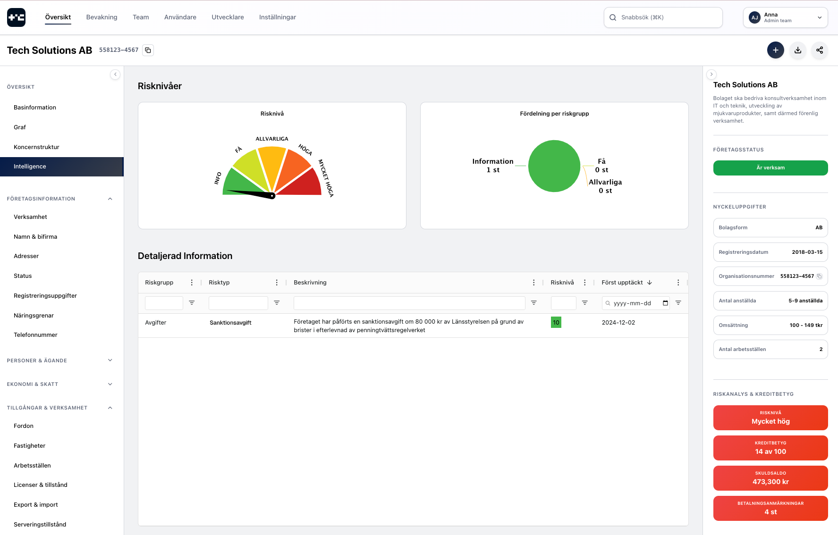This screenshot has height=535, width=838.
Task: Open Riskgrupp column options menu
Action: (192, 283)
